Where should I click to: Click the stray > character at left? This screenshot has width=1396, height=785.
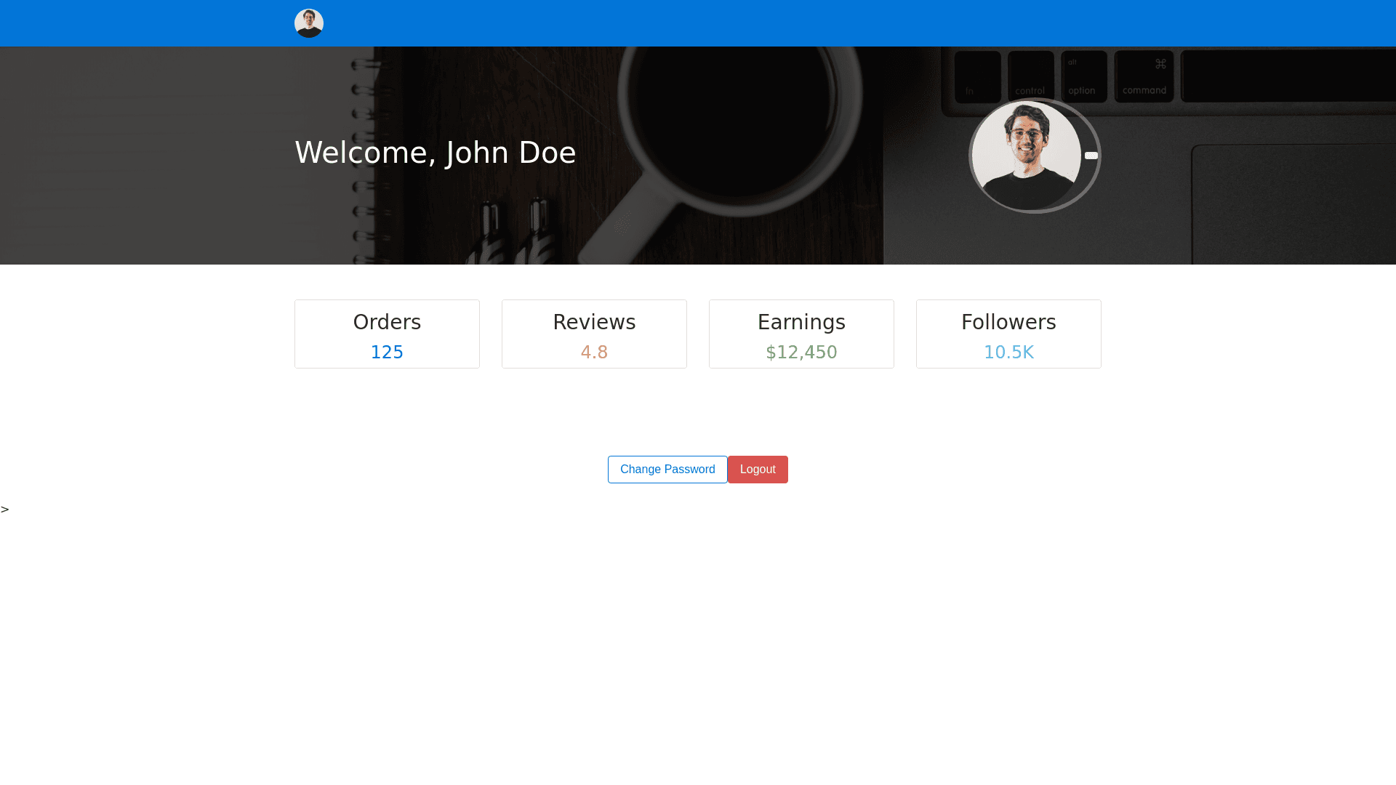pos(5,510)
